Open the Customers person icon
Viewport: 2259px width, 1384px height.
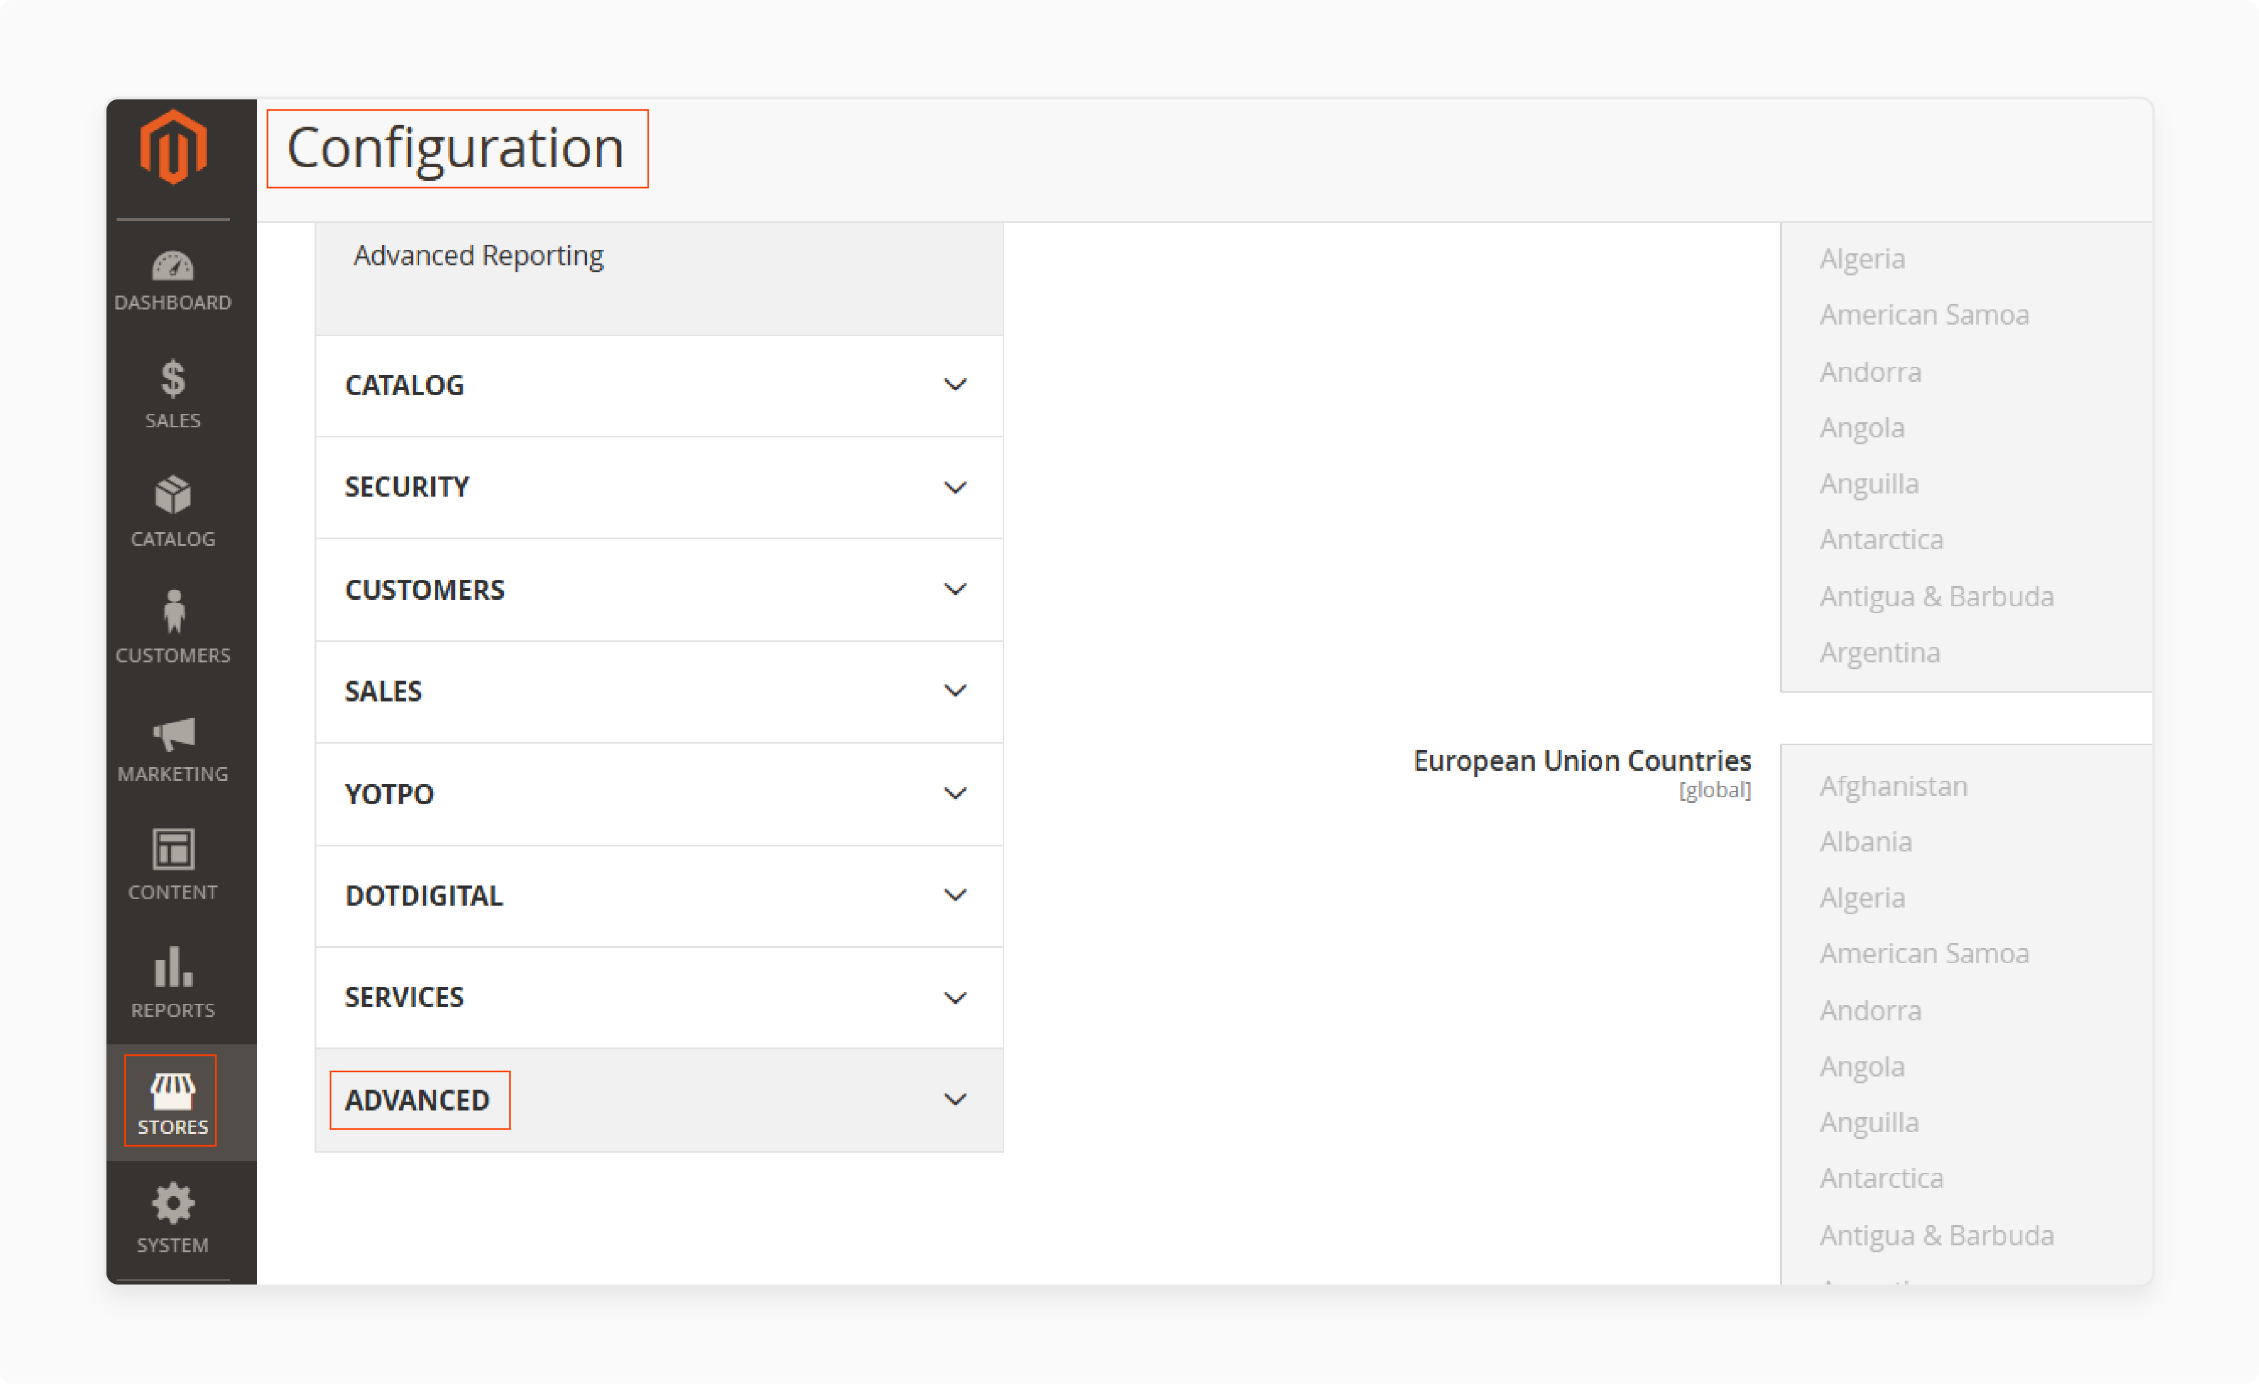pyautogui.click(x=173, y=611)
